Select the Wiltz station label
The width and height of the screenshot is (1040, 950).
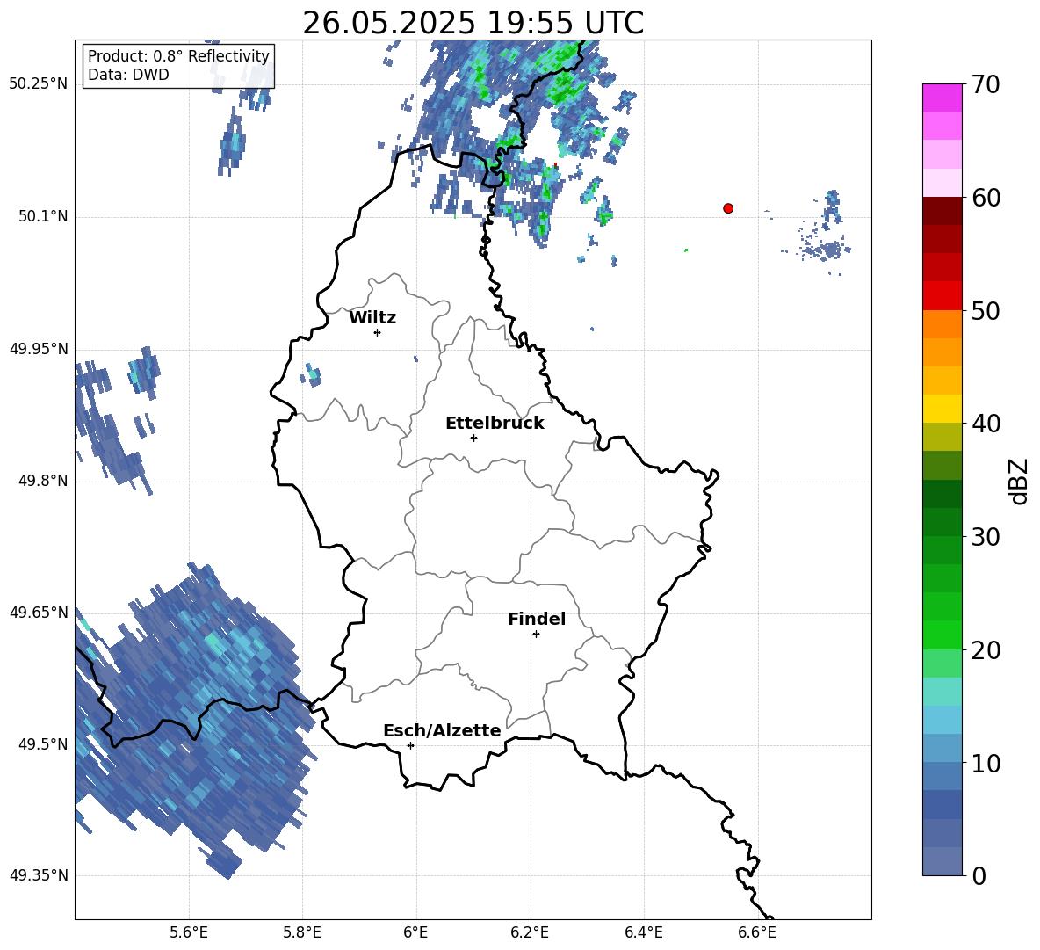[372, 318]
